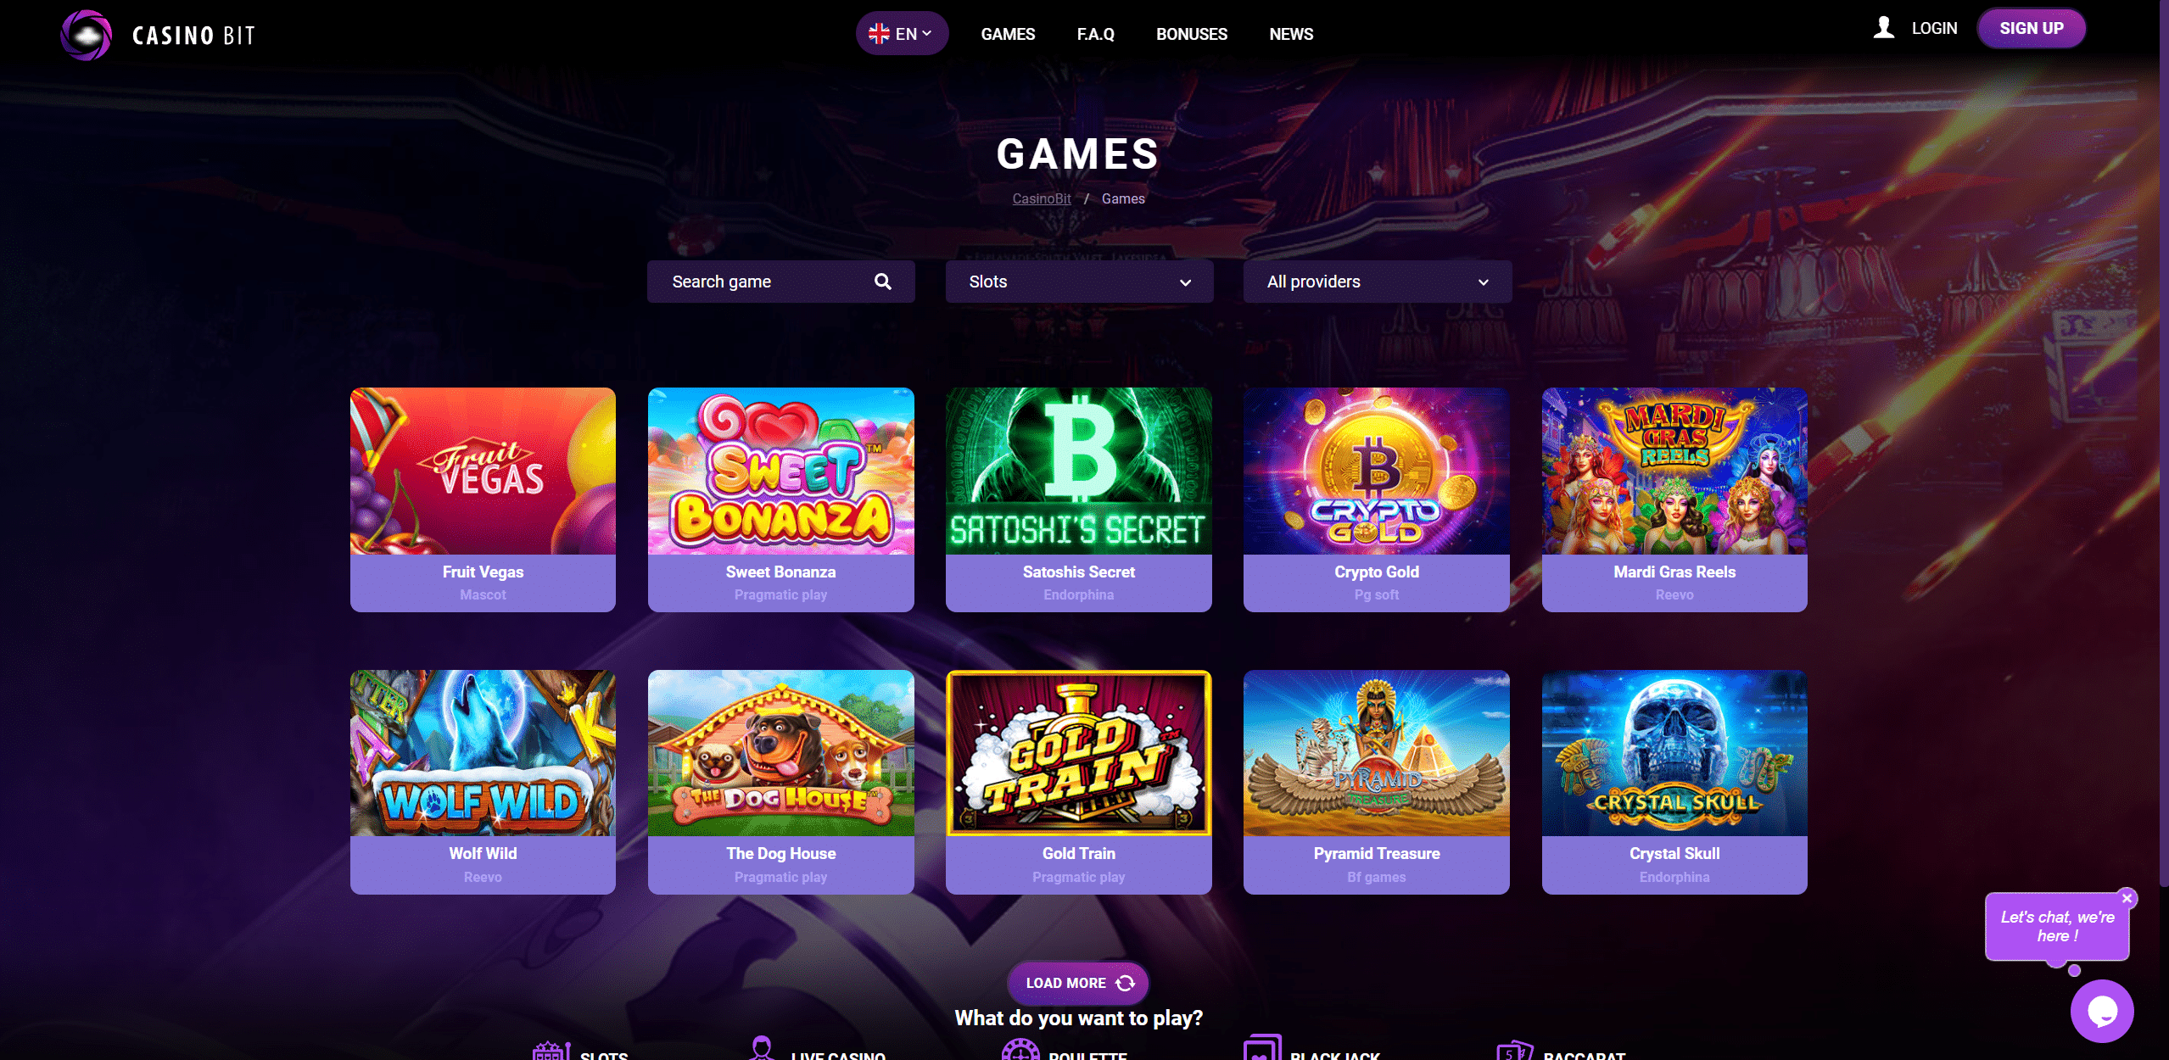This screenshot has height=1060, width=2169.
Task: Click the Roulette category icon
Action: [1020, 1050]
